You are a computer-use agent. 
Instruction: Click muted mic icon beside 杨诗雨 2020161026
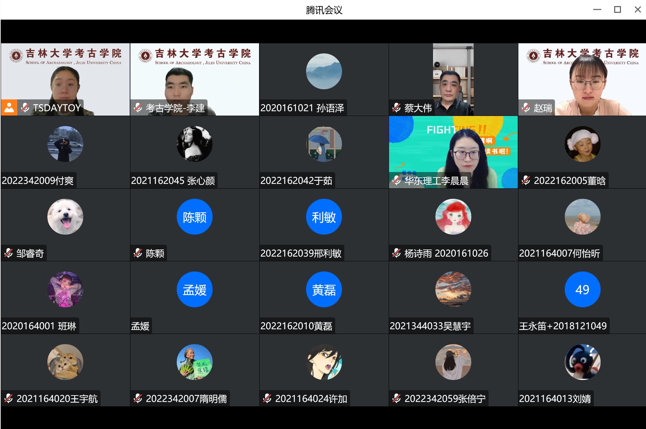pyautogui.click(x=396, y=253)
